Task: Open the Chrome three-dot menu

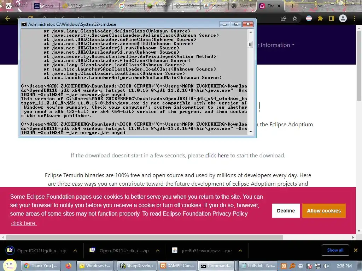Action: (x=354, y=18)
